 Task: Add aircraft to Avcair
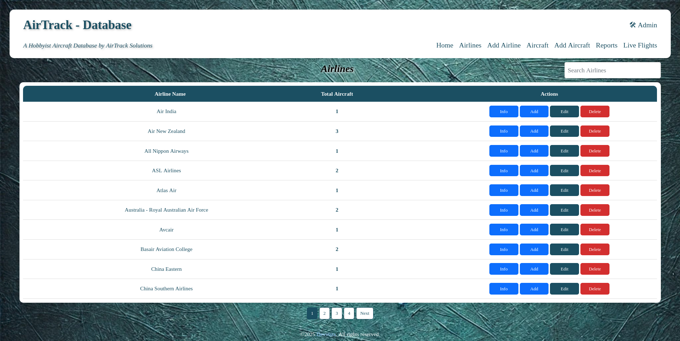[x=534, y=229]
